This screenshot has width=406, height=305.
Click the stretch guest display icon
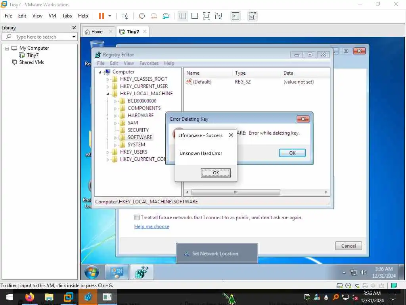252,16
